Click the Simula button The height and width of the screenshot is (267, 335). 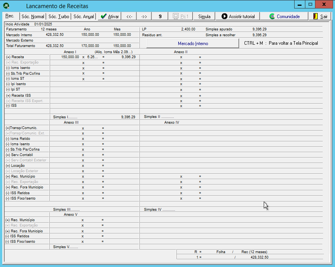click(x=204, y=17)
